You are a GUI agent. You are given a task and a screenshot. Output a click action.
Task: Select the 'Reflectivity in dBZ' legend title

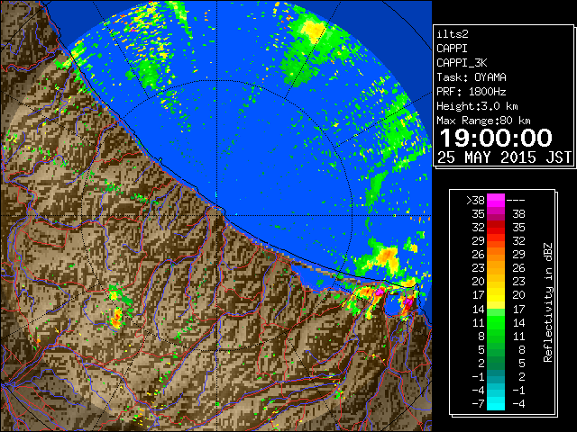(548, 302)
